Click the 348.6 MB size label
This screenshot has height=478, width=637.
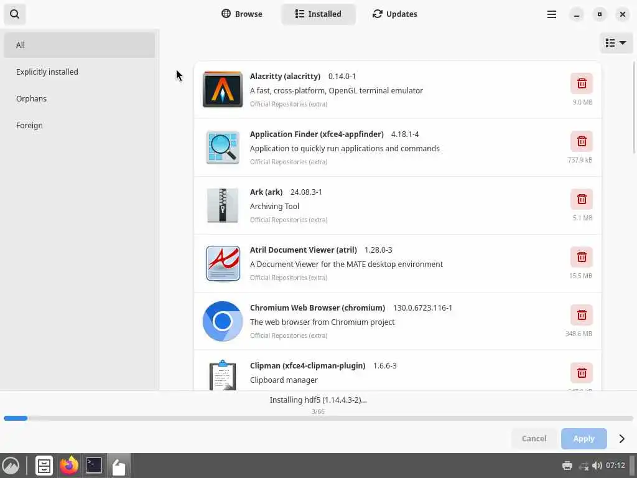pos(579,334)
